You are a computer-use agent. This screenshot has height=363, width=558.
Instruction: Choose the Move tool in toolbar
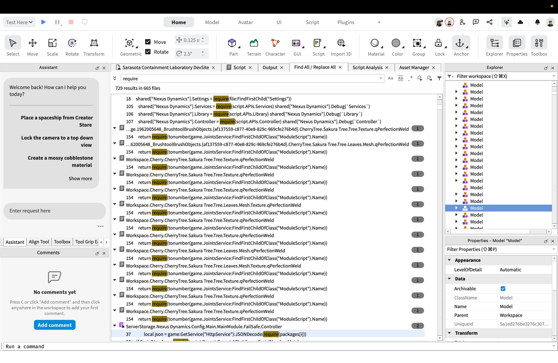33,46
